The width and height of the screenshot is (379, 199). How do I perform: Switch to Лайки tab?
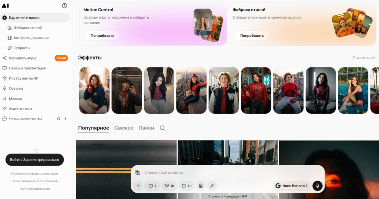click(x=146, y=128)
